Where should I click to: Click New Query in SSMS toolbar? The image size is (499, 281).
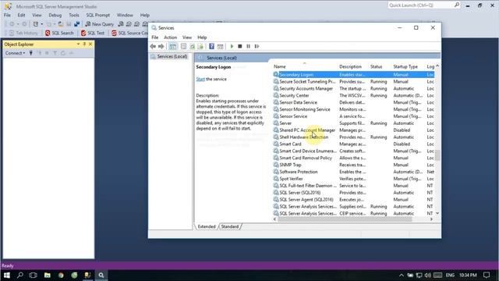point(99,24)
